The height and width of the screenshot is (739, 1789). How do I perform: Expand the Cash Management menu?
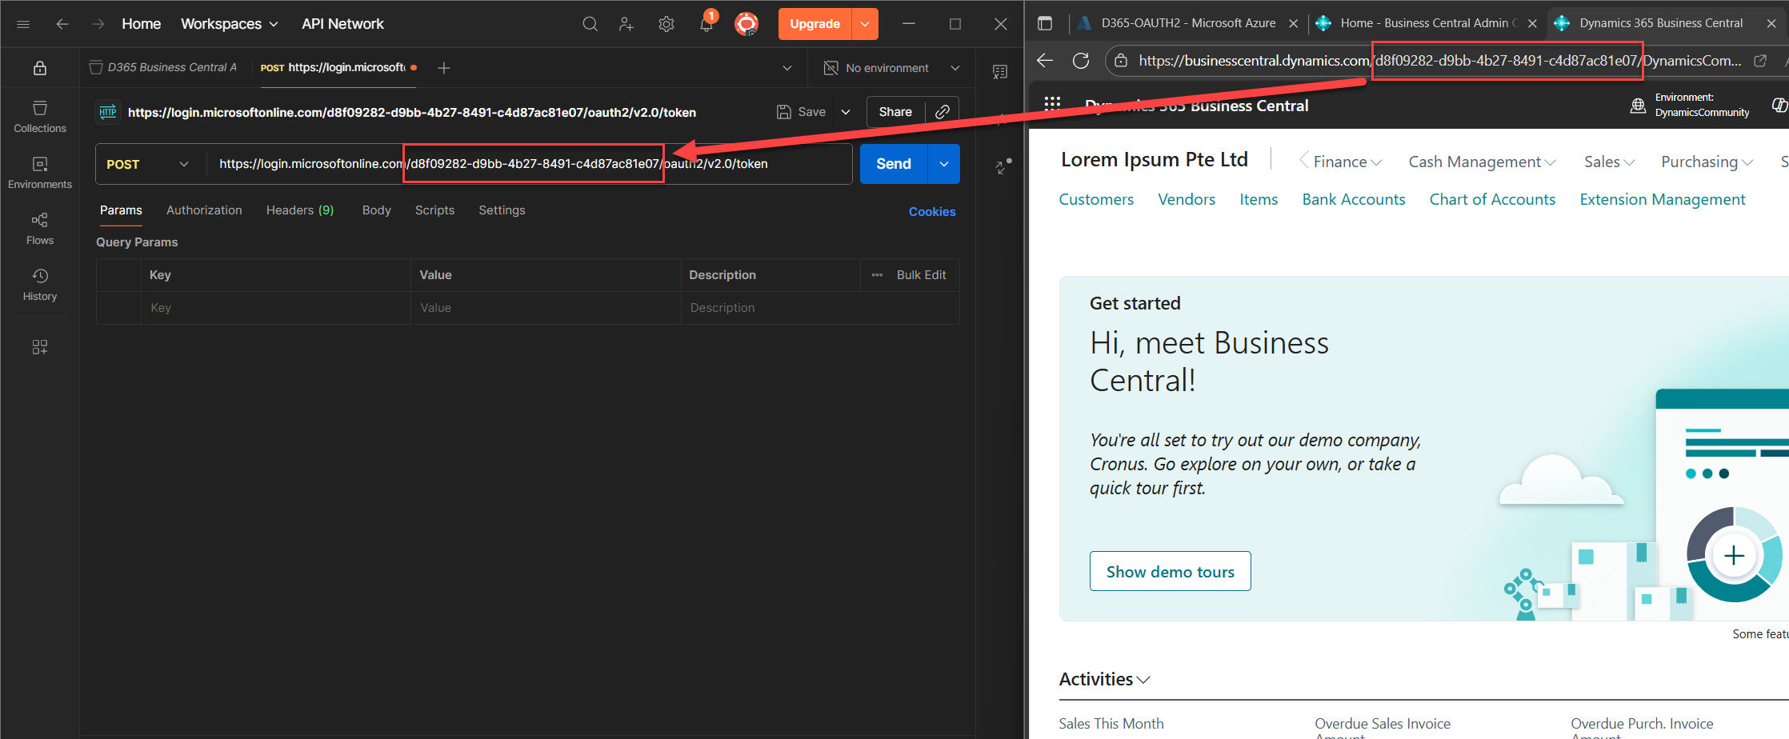point(1482,162)
